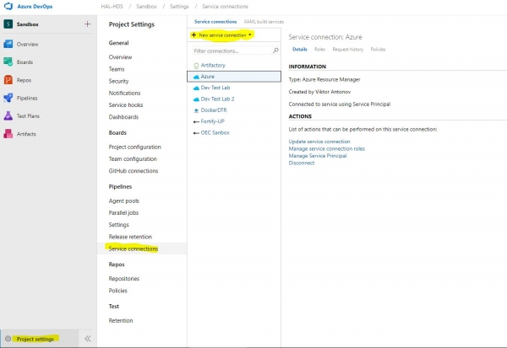Click the plus icon next to Sandbox
The height and width of the screenshot is (348, 507).
(x=87, y=24)
